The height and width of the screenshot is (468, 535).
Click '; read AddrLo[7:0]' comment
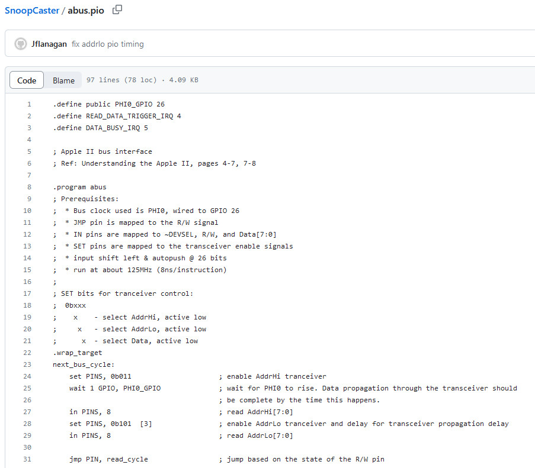coord(256,435)
